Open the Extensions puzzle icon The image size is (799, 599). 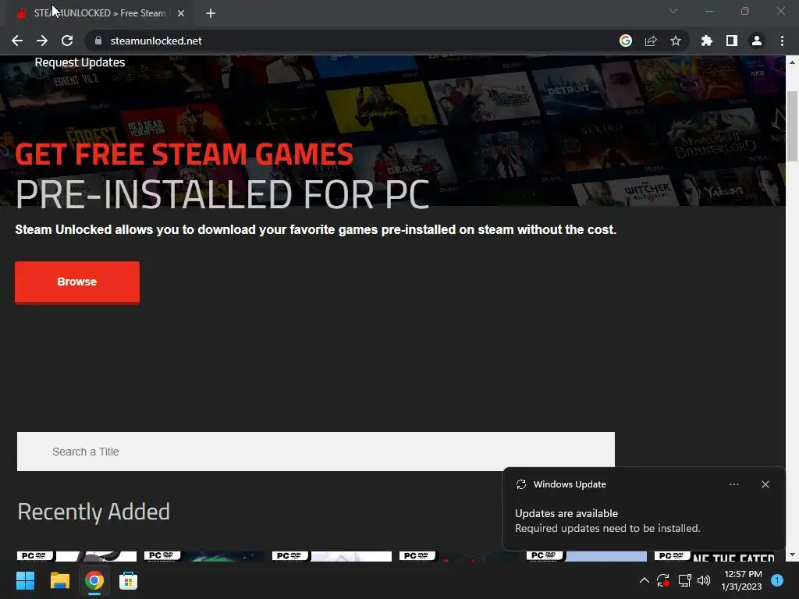[x=707, y=41]
